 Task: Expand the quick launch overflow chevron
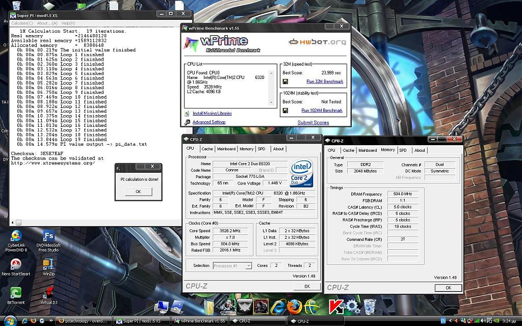coord(51,321)
